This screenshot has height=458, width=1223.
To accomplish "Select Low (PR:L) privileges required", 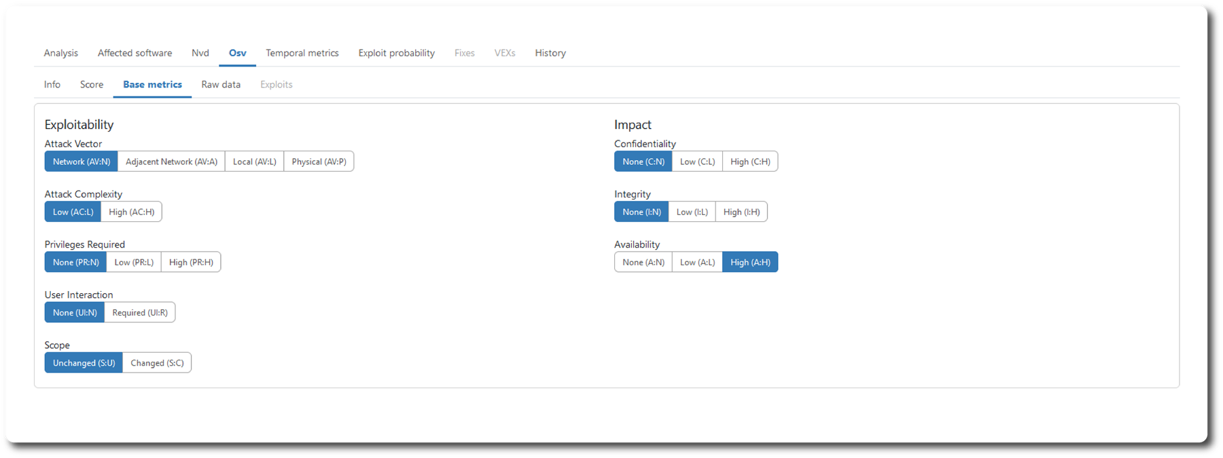I will [134, 262].
